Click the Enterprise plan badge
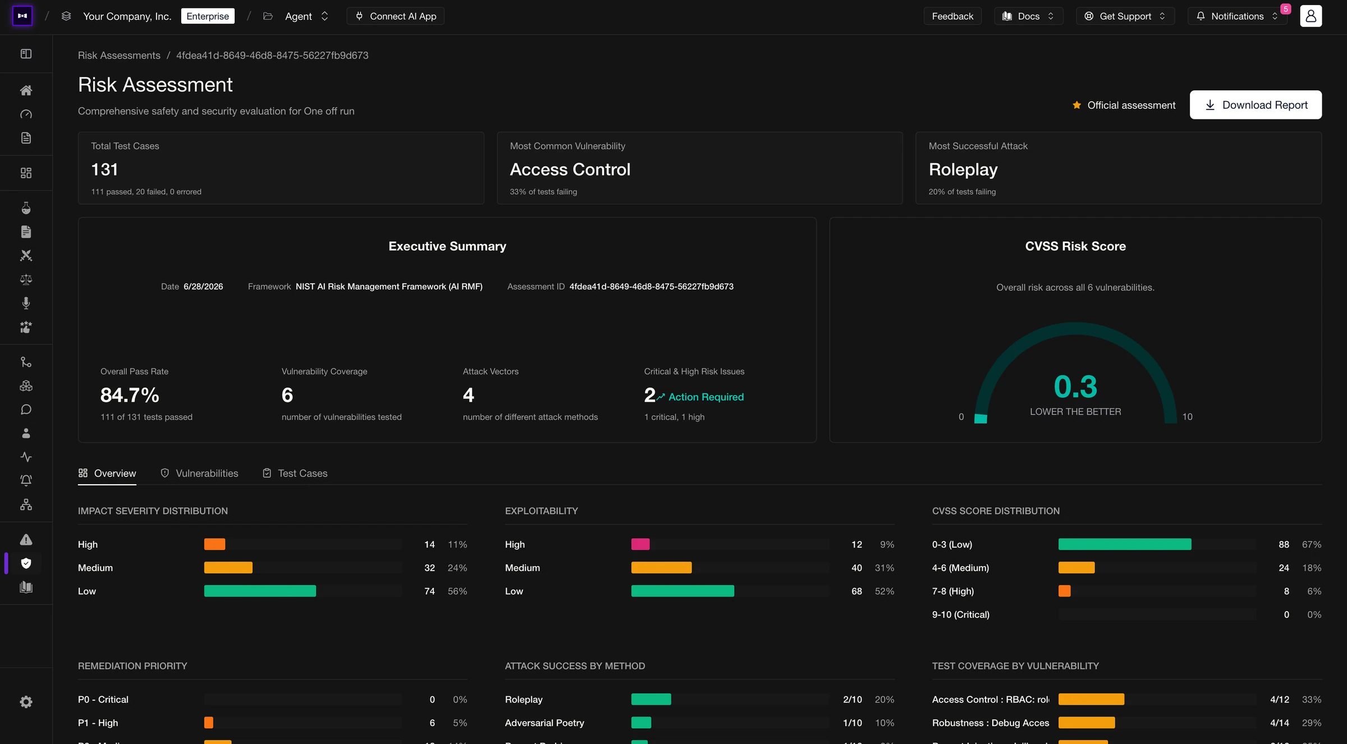The width and height of the screenshot is (1347, 744). (x=208, y=16)
